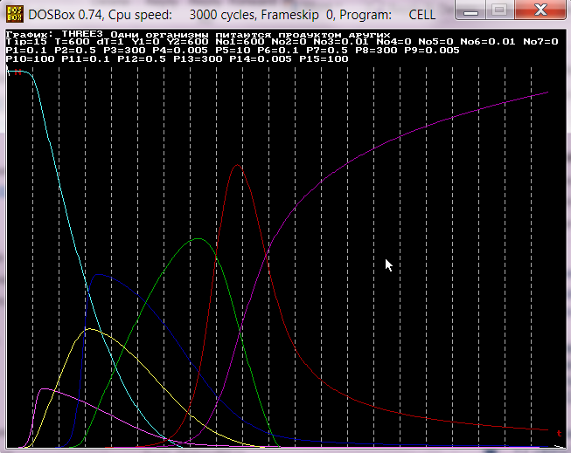Viewport: 571px width, 453px height.
Task: Click the cyan curve's upper plateau start
Action: coord(10,72)
